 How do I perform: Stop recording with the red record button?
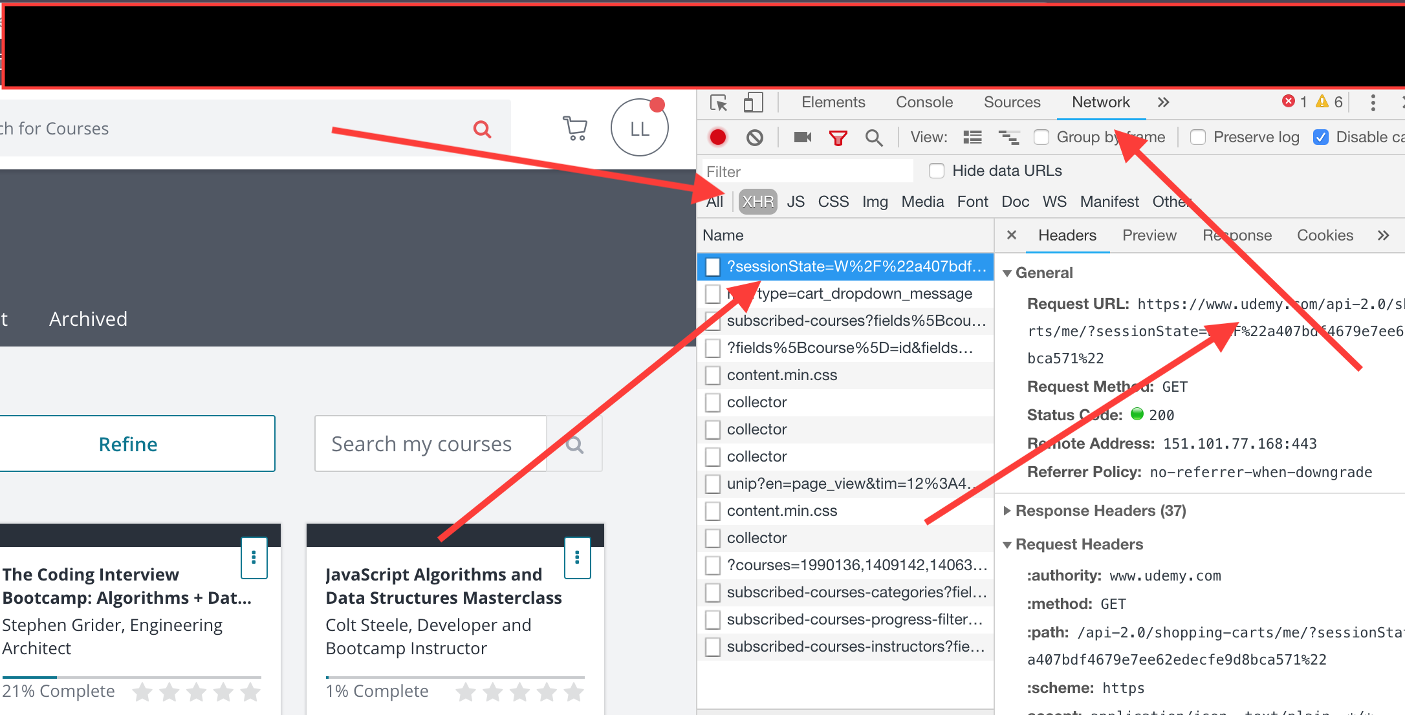(718, 137)
